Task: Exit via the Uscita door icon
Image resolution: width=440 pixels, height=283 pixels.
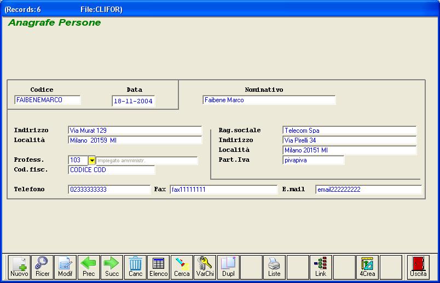Action: coord(418,266)
